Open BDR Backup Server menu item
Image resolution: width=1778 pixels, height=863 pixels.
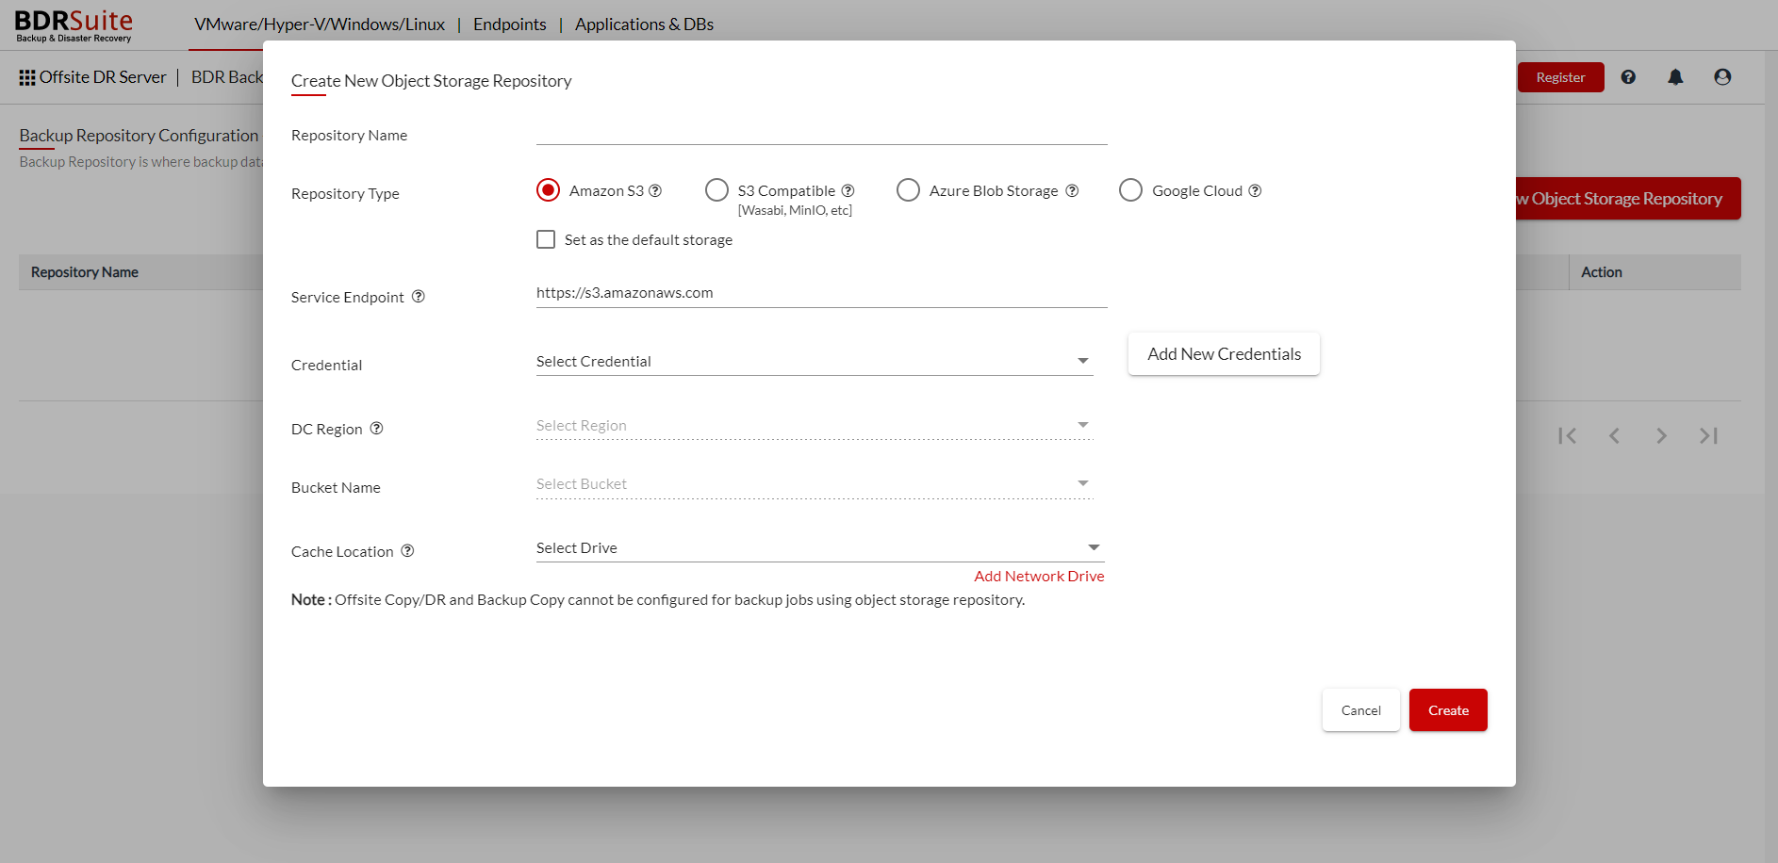pyautogui.click(x=227, y=77)
